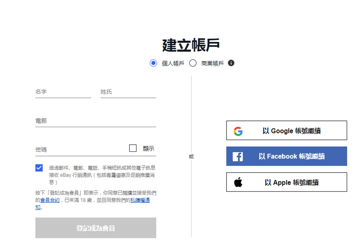Image resolution: width=364 pixels, height=249 pixels.
Task: Click the Facebook 'f' logo icon
Action: [x=238, y=156]
